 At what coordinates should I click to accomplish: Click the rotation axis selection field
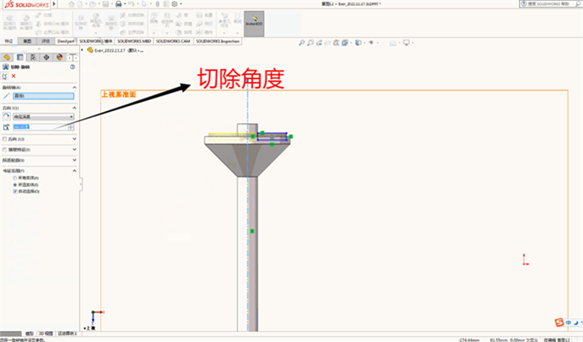click(44, 96)
